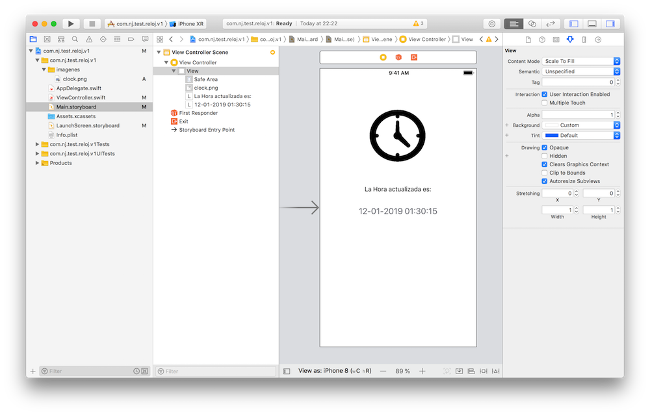Open the Semantic dropdown menu
The height and width of the screenshot is (415, 650).
pos(581,71)
